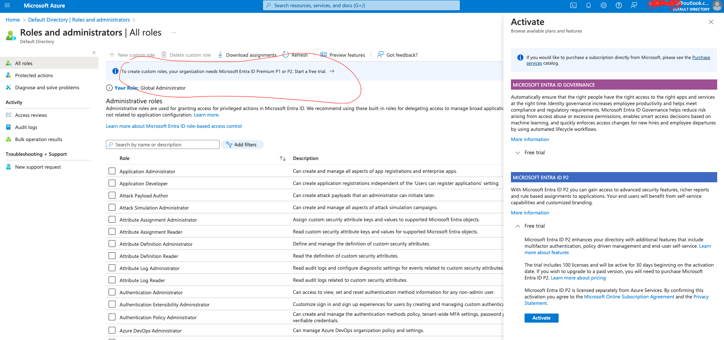Viewport: 724px width, 340px height.
Task: Check the Attribute Assignment Reader checkbox
Action: pyautogui.click(x=112, y=231)
